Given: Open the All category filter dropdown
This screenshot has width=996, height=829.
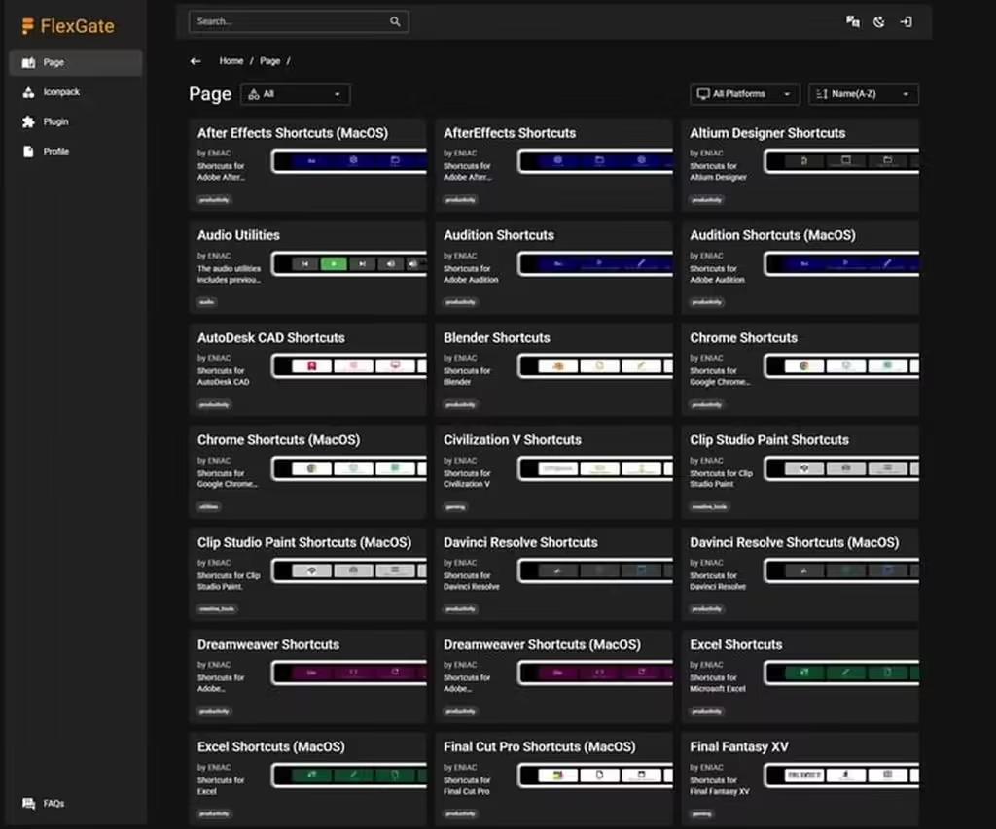Looking at the screenshot, I should click(x=295, y=94).
